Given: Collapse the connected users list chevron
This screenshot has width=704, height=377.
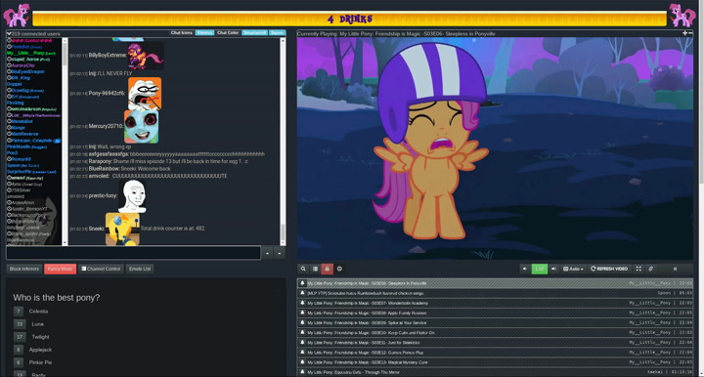Looking at the screenshot, I should (x=9, y=33).
